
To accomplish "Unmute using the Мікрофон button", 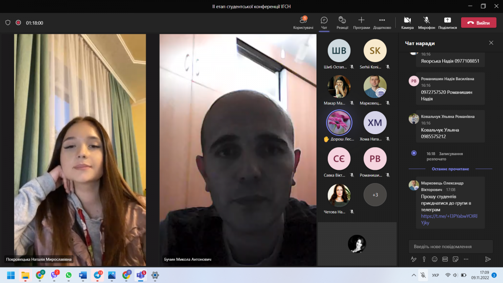I will coord(426,23).
